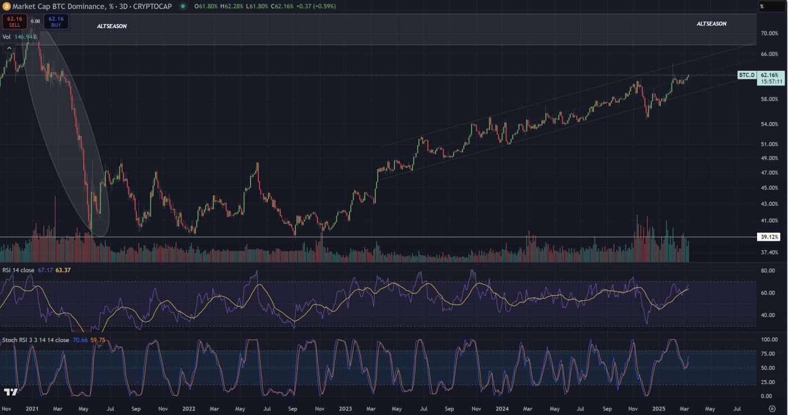Viewport: 788px width, 415px height.
Task: Select the right ALTSEASON text annotation
Action: coord(711,24)
